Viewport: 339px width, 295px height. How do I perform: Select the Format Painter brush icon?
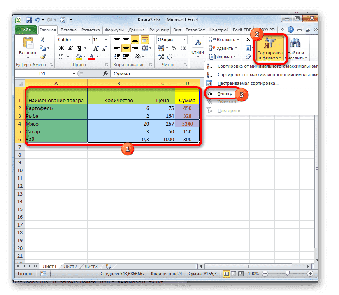pos(44,56)
